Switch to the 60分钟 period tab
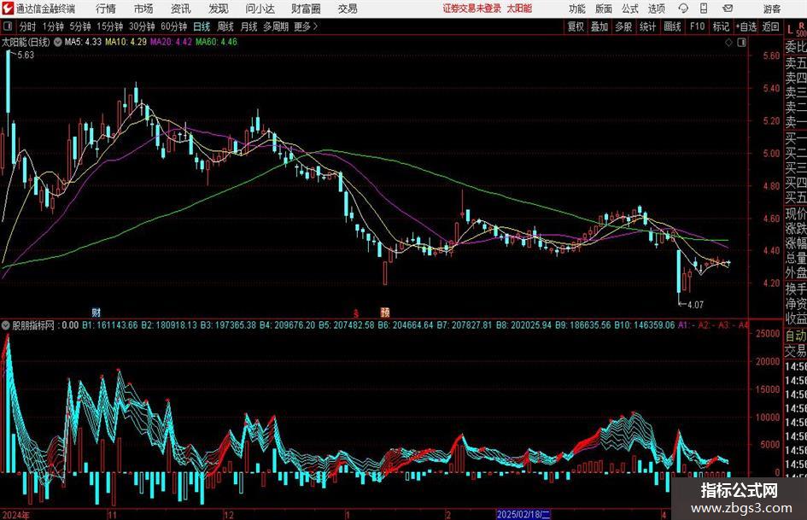This screenshot has height=520, width=807. coord(174,26)
